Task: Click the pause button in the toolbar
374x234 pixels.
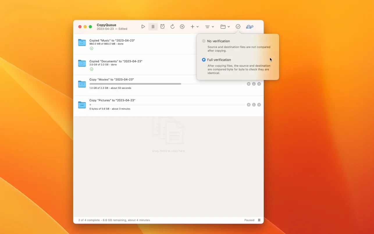Action: [x=153, y=26]
